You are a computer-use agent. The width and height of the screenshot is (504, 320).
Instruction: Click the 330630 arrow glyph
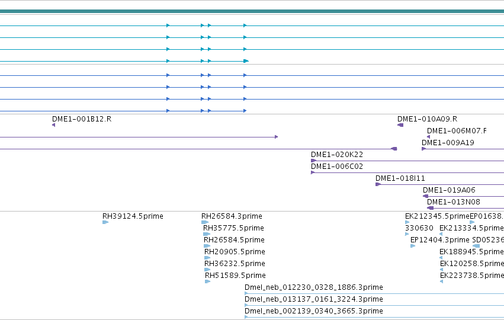[x=407, y=234]
